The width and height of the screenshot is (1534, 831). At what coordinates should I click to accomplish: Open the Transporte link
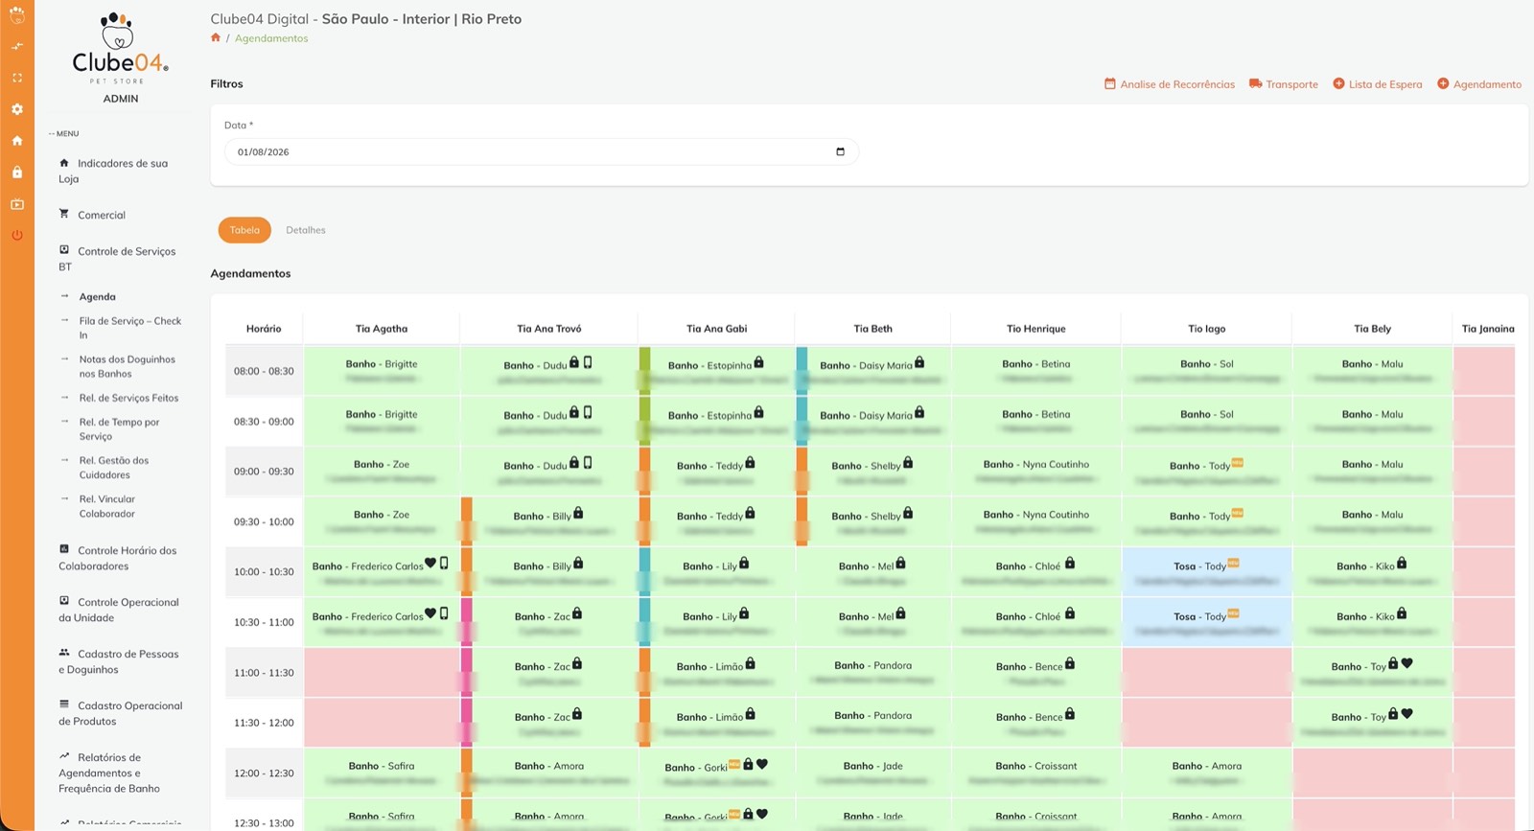[1291, 84]
